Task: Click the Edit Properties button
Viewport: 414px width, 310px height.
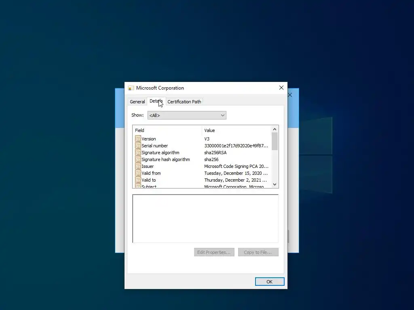Action: coord(214,252)
